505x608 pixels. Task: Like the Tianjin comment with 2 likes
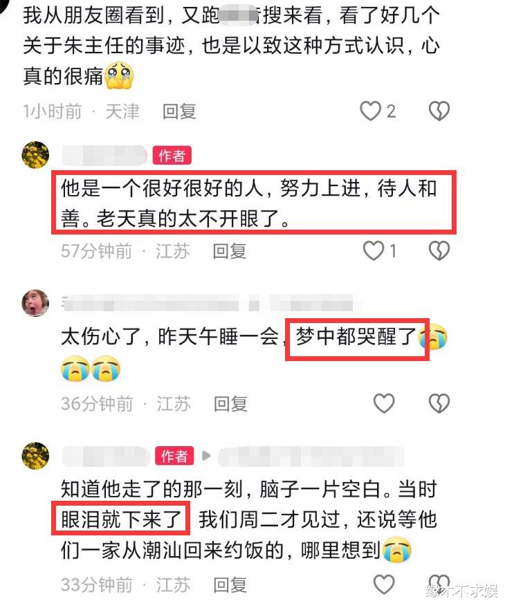371,111
